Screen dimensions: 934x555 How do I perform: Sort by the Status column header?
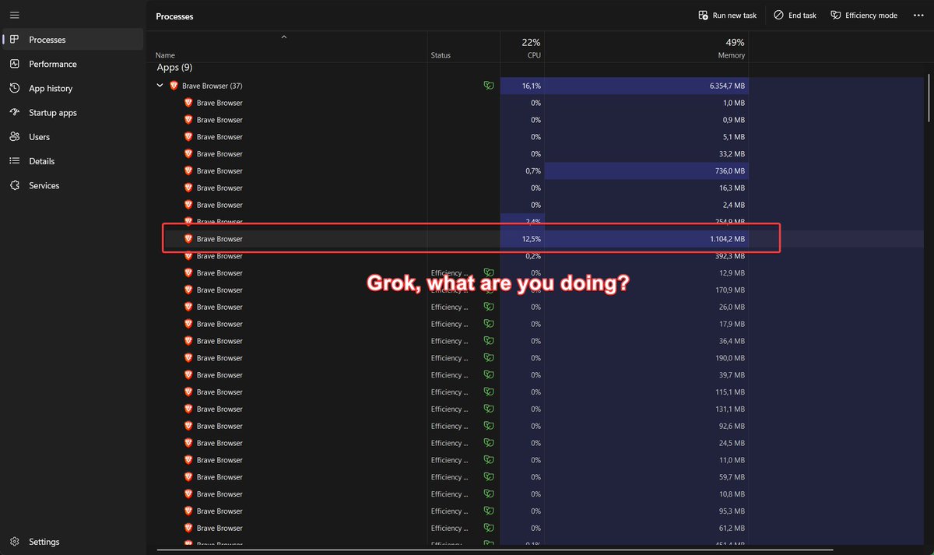[x=464, y=47]
